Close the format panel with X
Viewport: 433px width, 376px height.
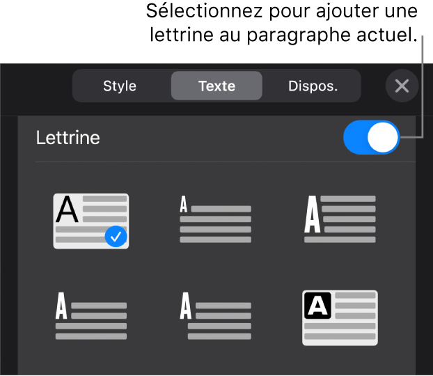(x=402, y=86)
